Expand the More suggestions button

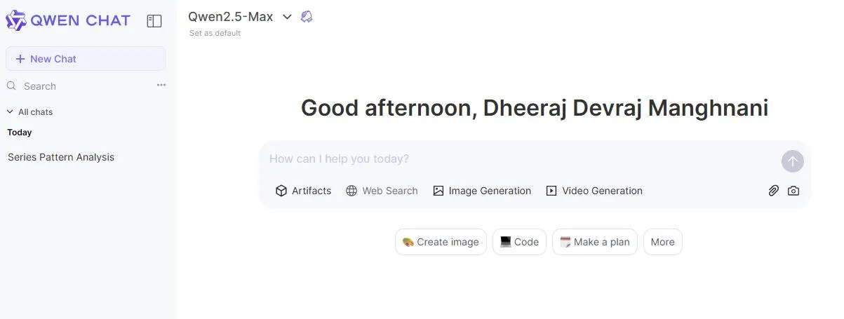coord(662,242)
